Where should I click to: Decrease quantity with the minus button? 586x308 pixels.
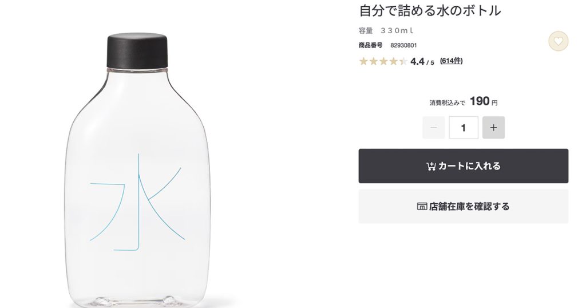coord(434,128)
